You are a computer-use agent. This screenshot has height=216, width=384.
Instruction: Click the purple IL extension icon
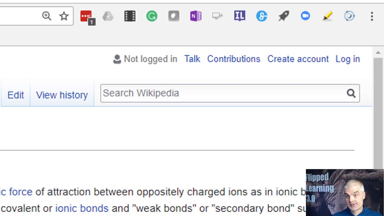click(x=239, y=16)
